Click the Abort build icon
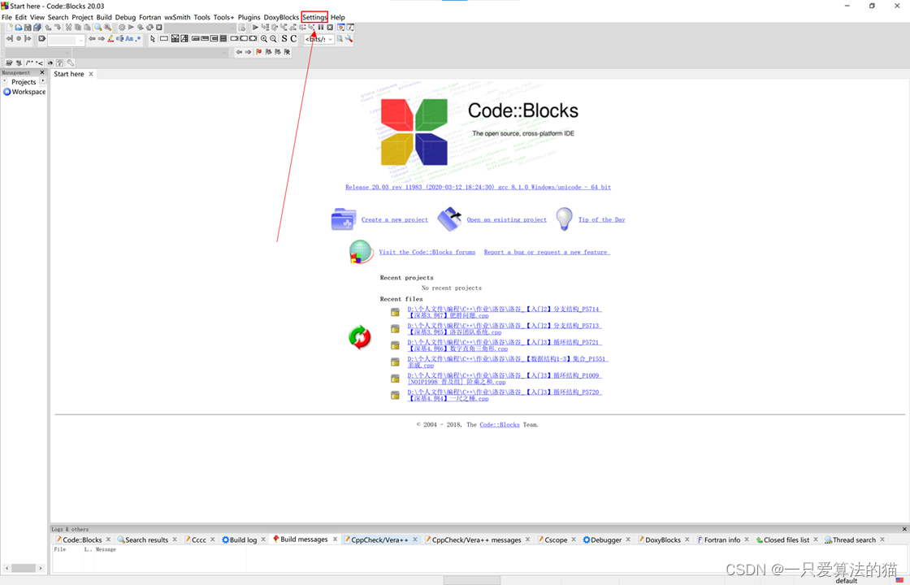The height and width of the screenshot is (585, 910). (159, 28)
